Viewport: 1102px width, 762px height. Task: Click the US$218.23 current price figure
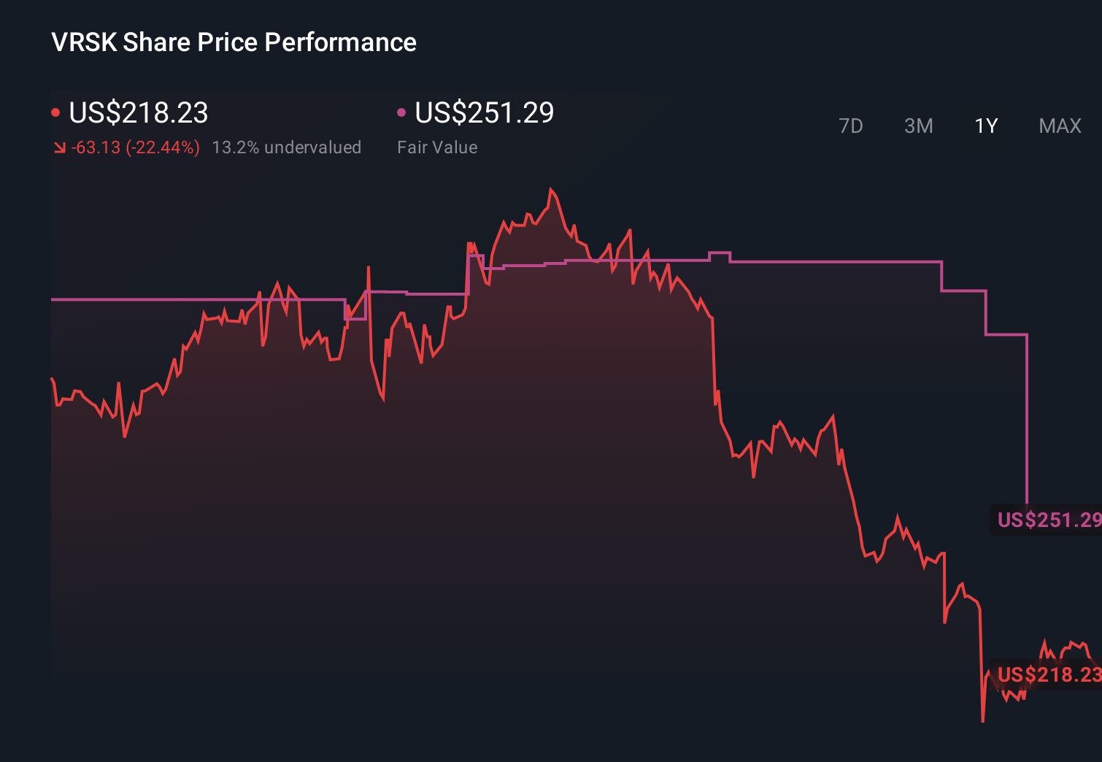[x=138, y=113]
